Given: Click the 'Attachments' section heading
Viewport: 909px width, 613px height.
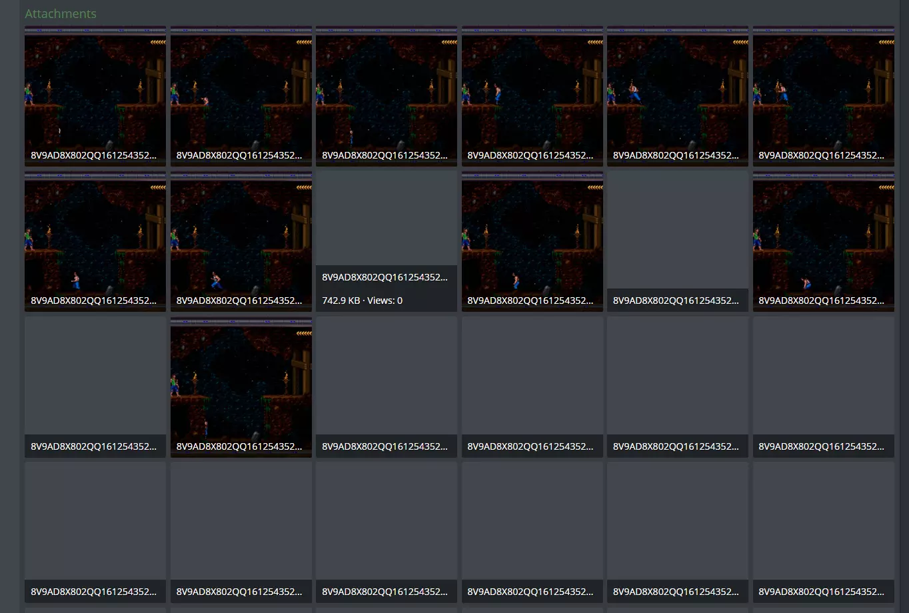Looking at the screenshot, I should (61, 13).
